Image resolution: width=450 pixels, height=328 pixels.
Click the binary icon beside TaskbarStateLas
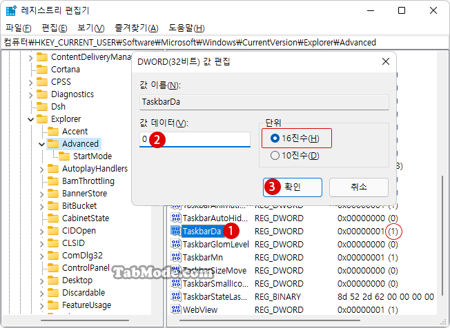tap(175, 296)
